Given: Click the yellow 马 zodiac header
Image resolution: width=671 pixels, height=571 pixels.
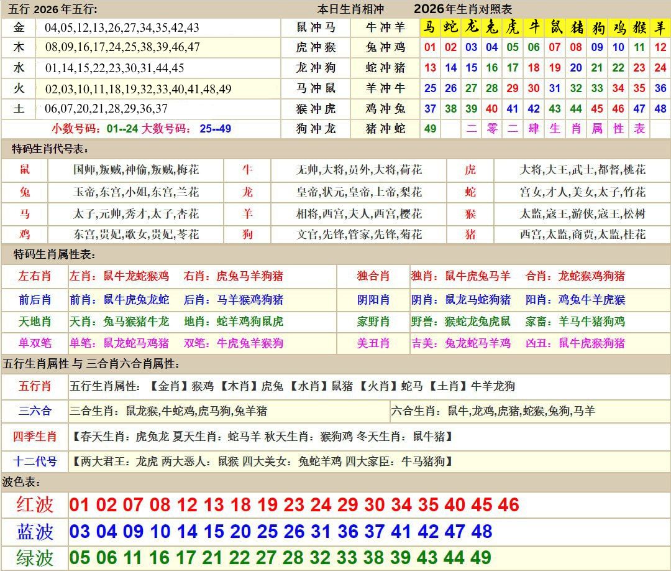Looking at the screenshot, I should pyautogui.click(x=430, y=28).
